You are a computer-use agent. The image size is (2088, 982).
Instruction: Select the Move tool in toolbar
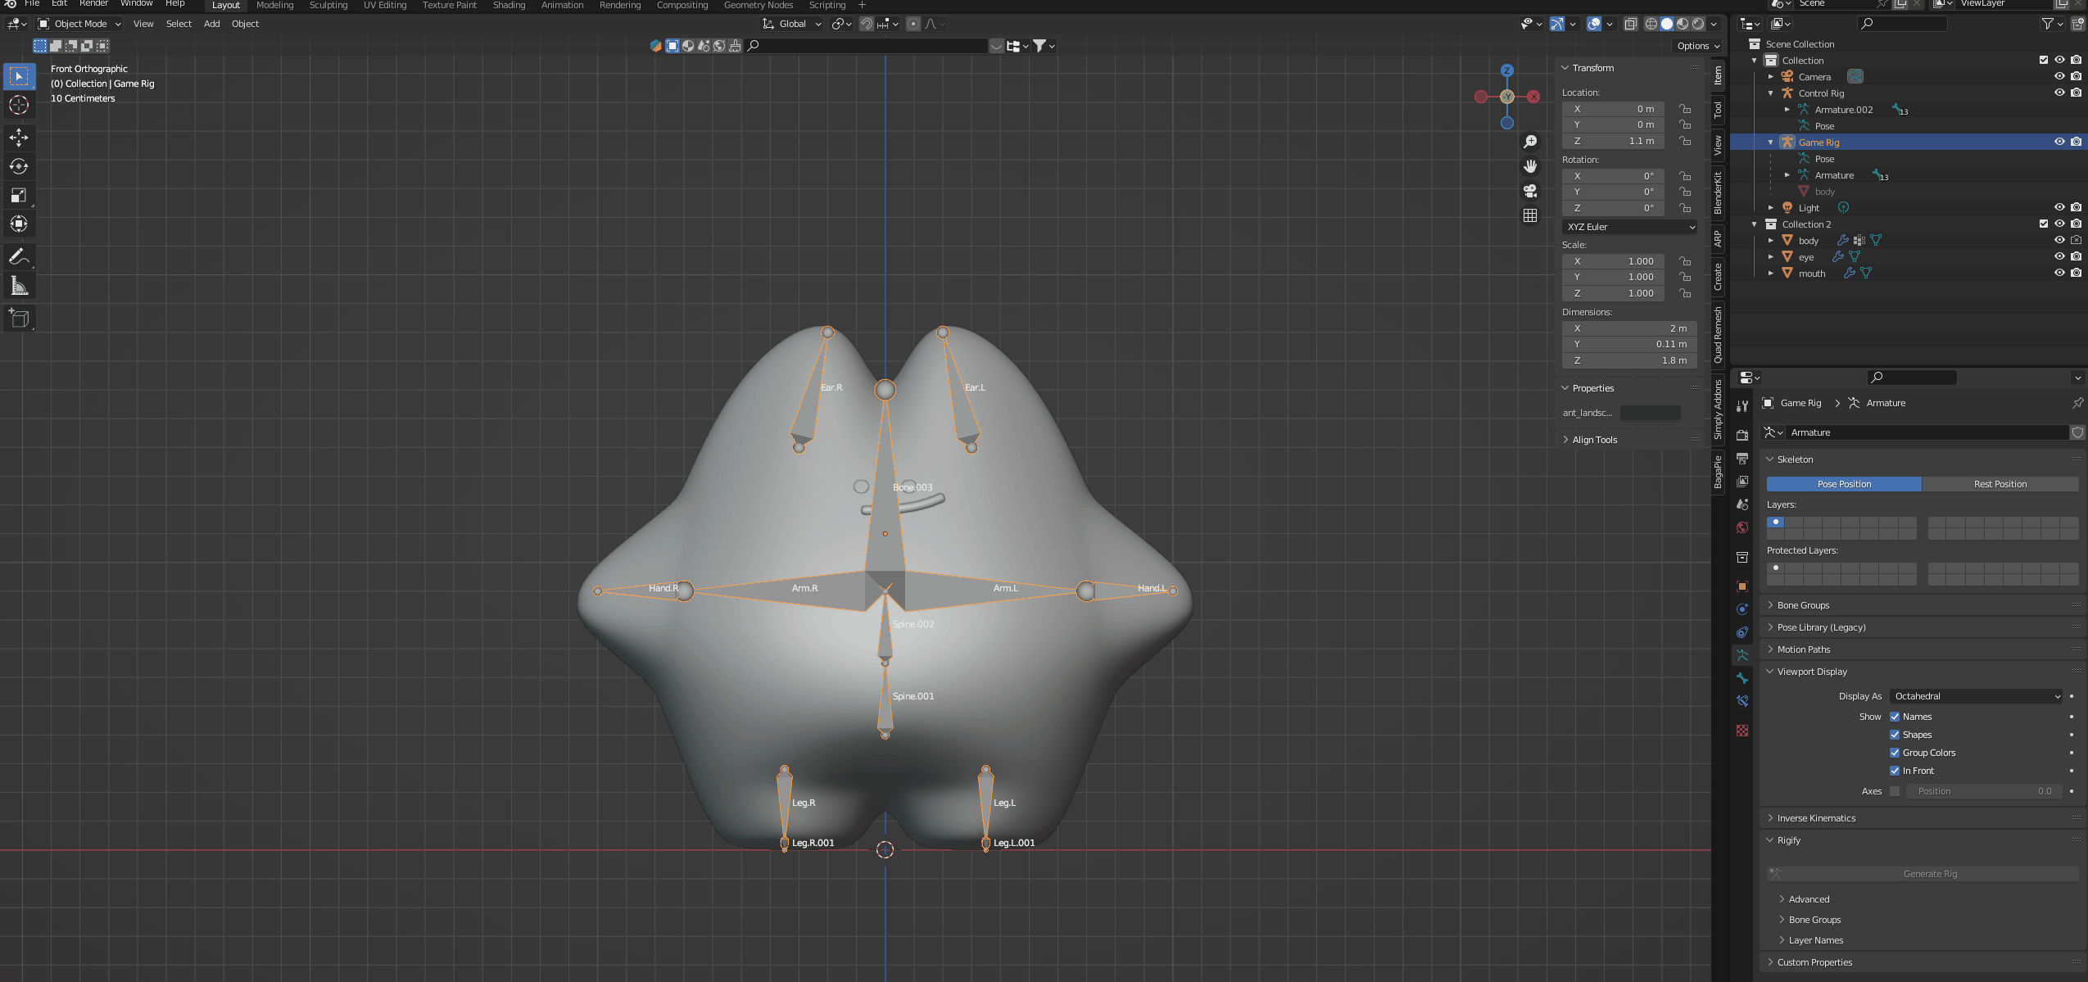pos(19,137)
